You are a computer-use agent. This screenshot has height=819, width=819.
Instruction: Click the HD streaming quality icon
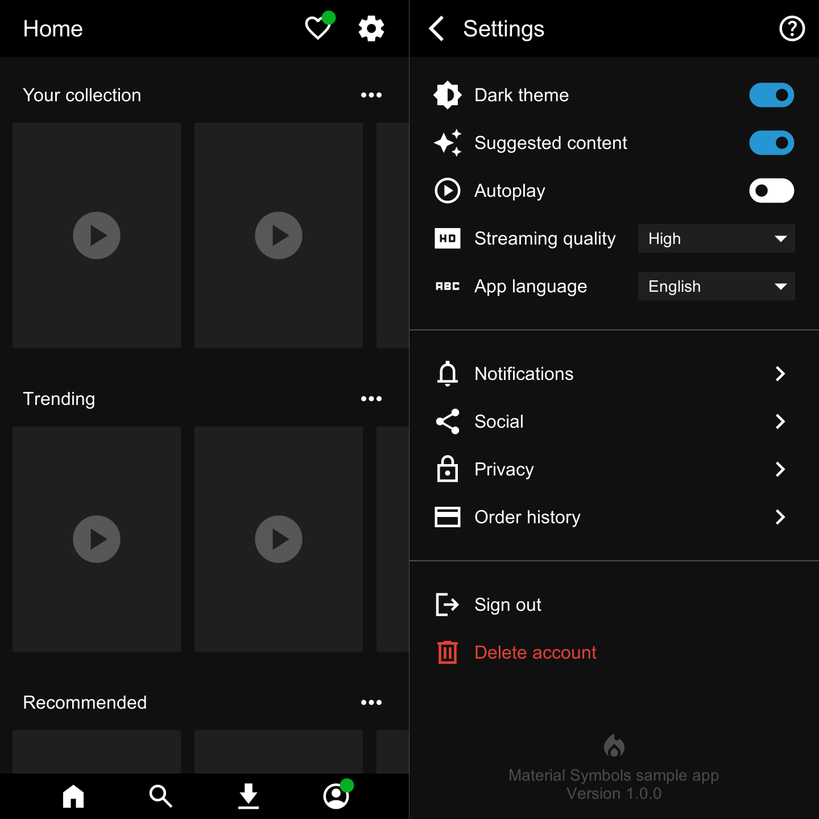click(x=448, y=238)
